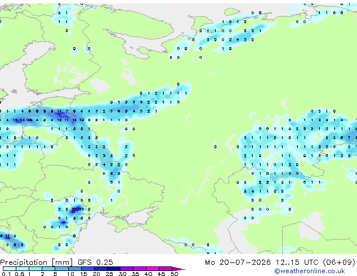Viewport: 357px width, 276px height.
Task: Click the 5–10 mm legend color swatch
Action: tap(61, 269)
